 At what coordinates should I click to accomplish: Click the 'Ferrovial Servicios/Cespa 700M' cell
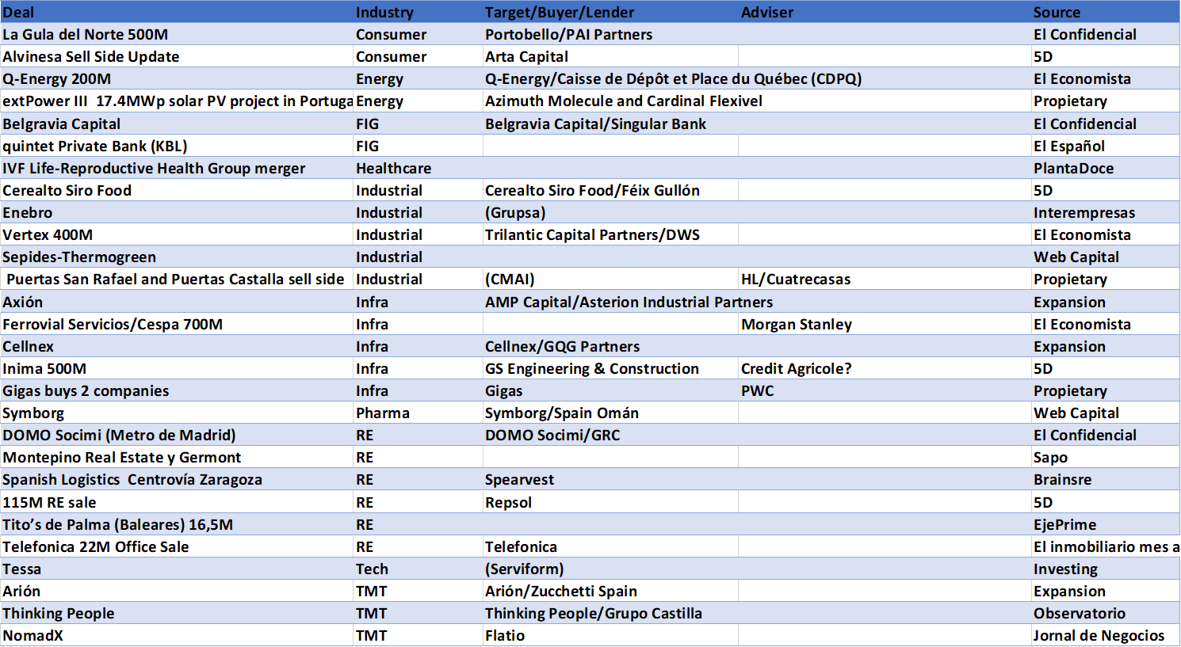(177, 324)
